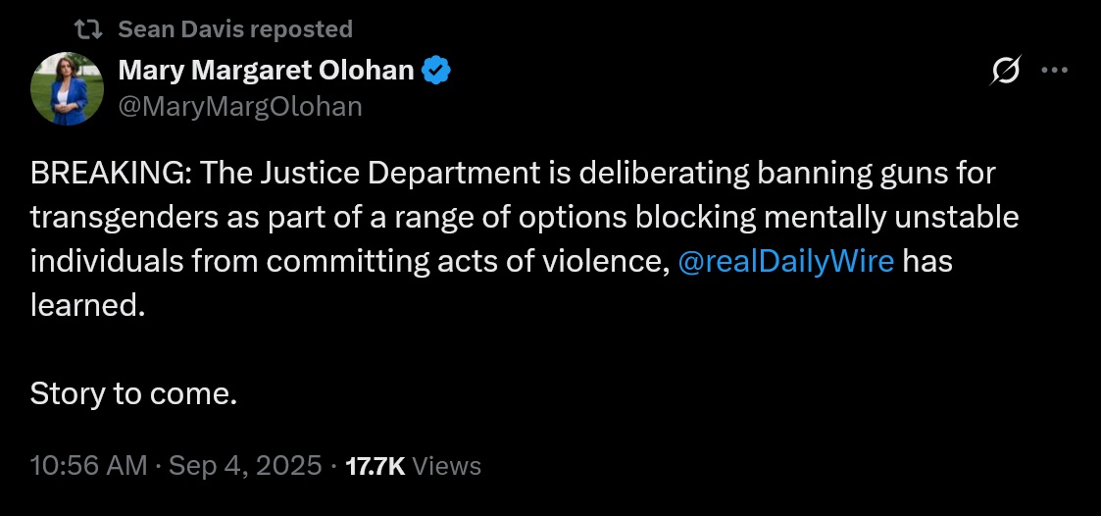This screenshot has height=516, width=1101.
Task: Open Mary Margaret Olohan's profile picture
Action: [x=68, y=88]
